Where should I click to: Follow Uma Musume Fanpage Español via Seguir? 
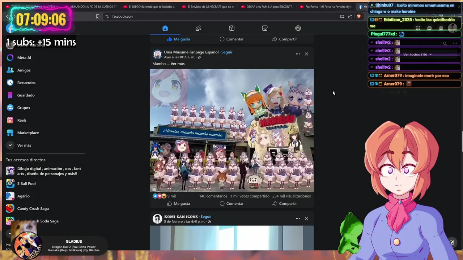click(x=227, y=52)
